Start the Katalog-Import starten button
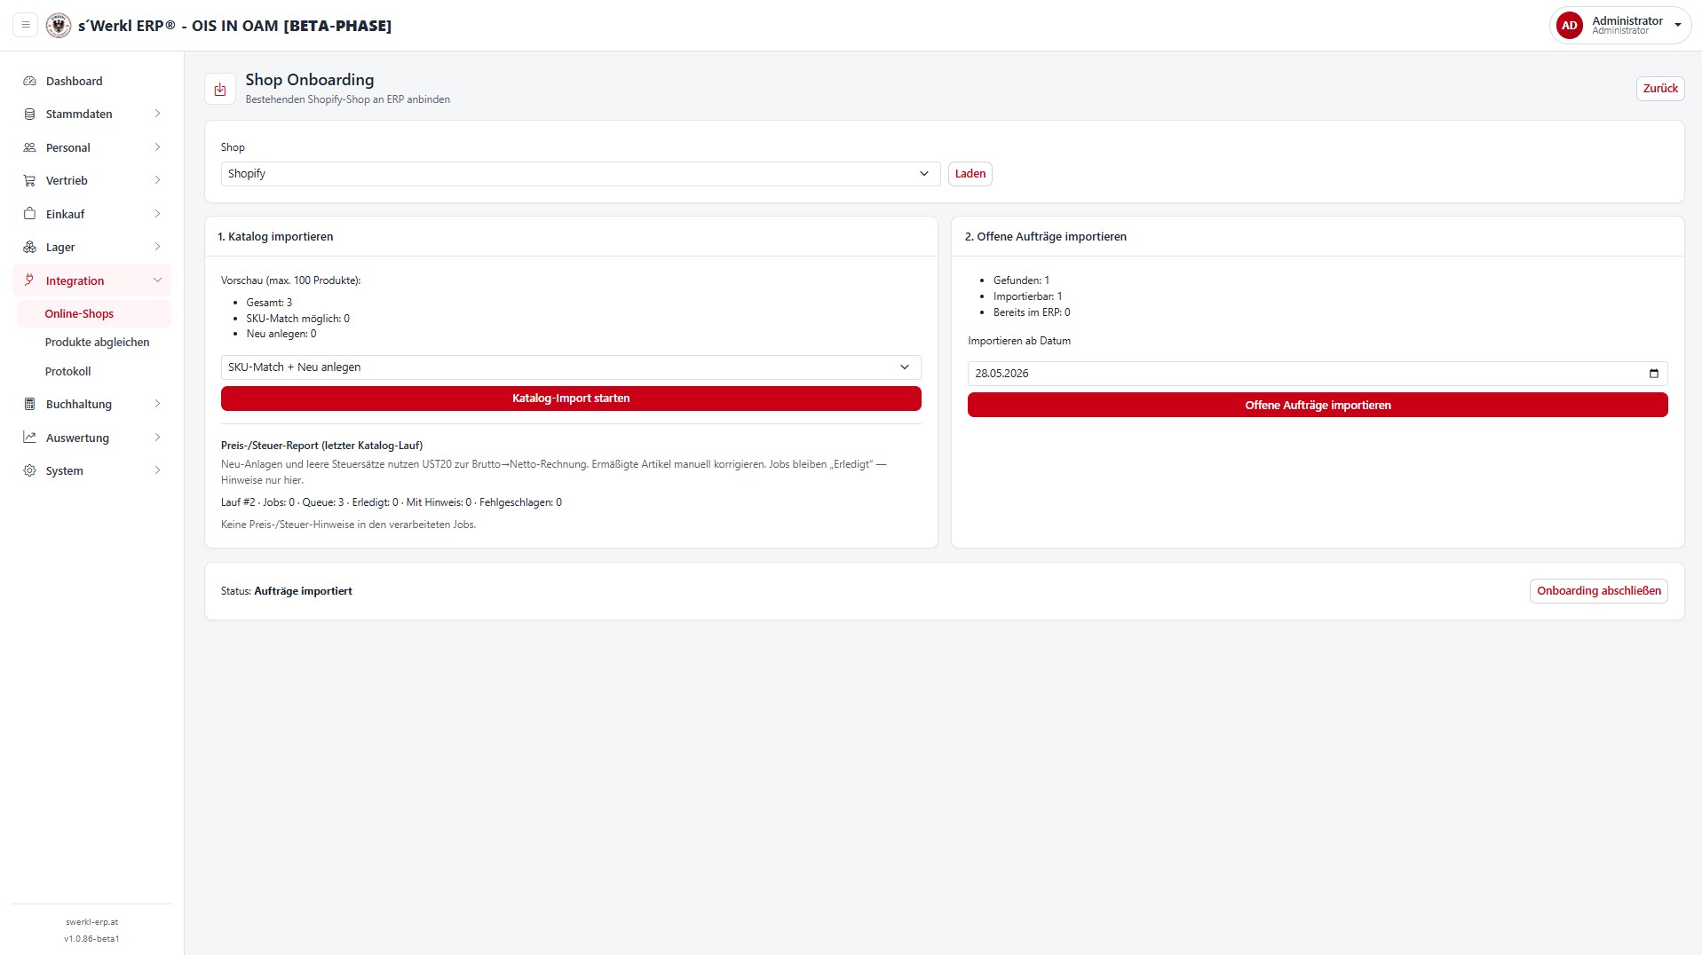This screenshot has height=955, width=1702. [571, 399]
